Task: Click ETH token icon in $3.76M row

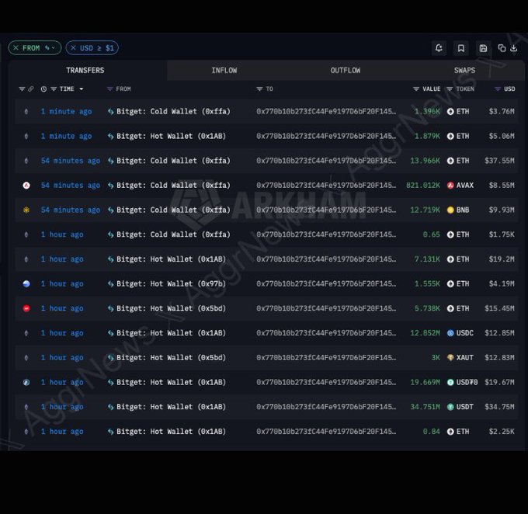Action: 450,112
